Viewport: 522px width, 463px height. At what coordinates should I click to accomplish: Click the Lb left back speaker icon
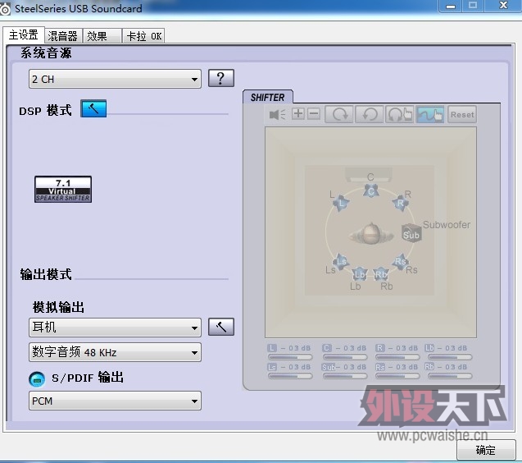tap(360, 274)
